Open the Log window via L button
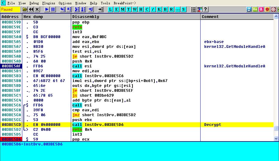Screen dimensions: 279x161 click(110, 9)
